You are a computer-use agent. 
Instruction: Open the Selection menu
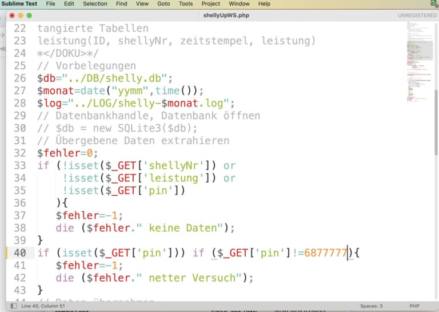pos(95,3)
